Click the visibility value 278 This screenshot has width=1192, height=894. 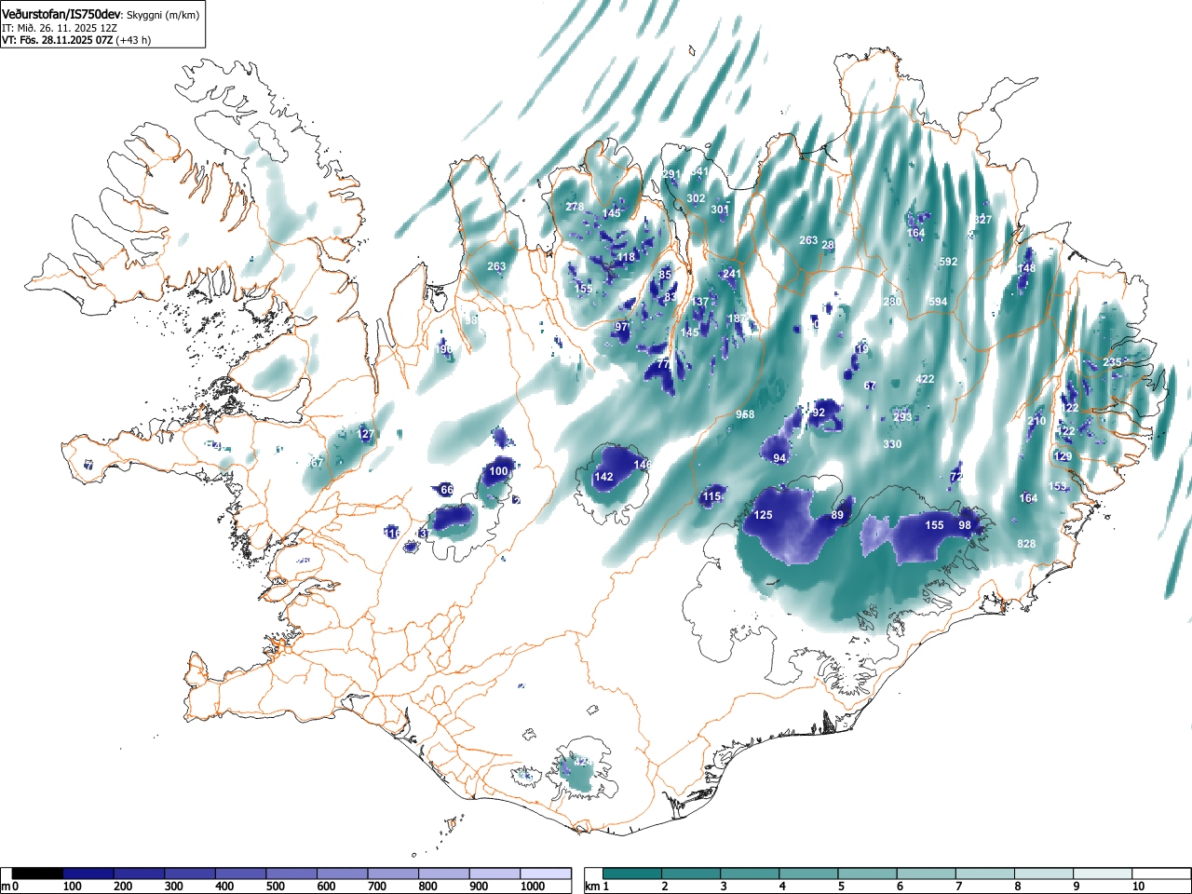tap(575, 207)
